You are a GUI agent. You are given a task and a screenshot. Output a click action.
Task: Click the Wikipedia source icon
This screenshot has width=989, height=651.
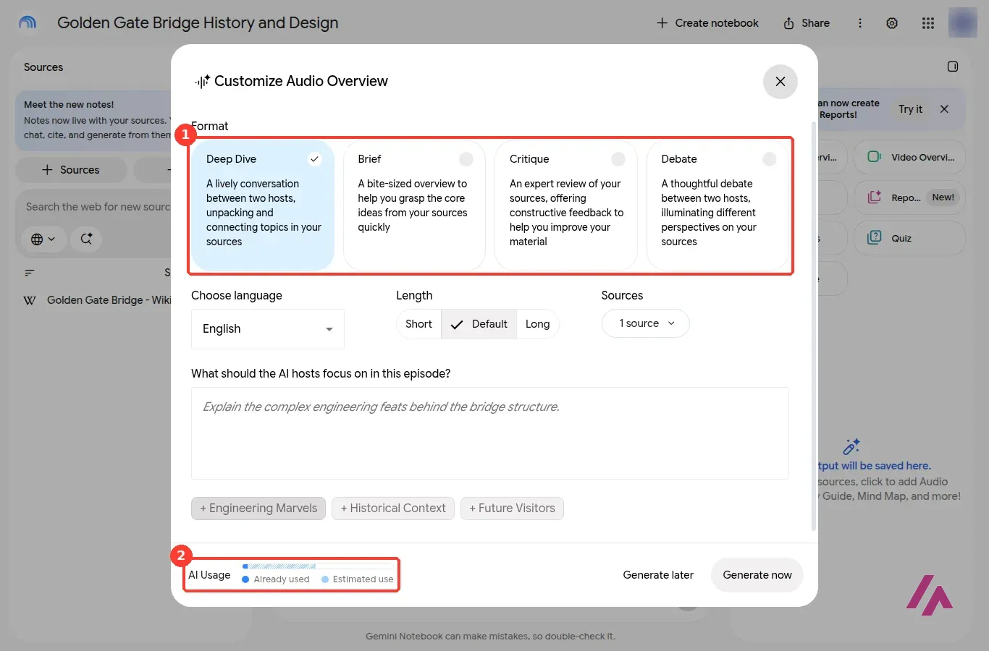coord(30,300)
